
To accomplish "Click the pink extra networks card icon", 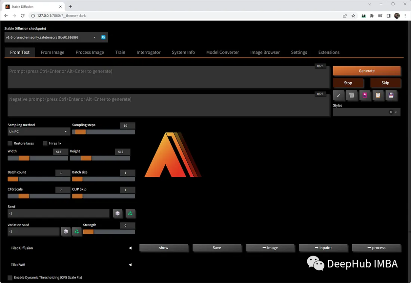I will pos(365,95).
